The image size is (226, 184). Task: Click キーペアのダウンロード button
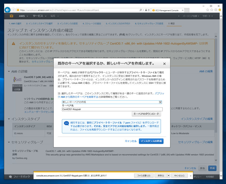coord(146,114)
